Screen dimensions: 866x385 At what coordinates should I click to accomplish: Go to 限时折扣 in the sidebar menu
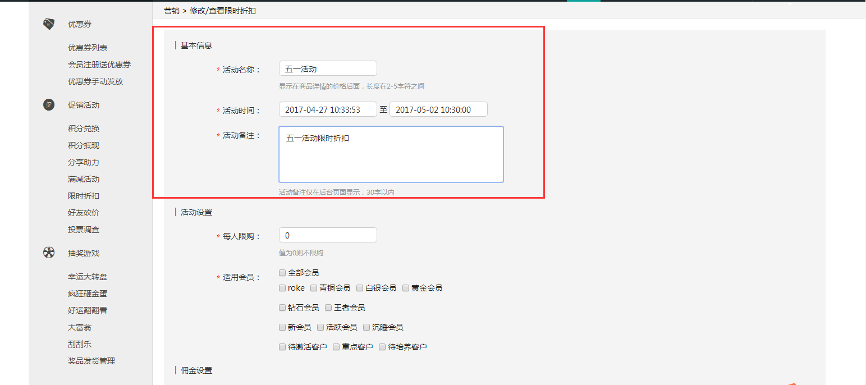[x=84, y=196]
